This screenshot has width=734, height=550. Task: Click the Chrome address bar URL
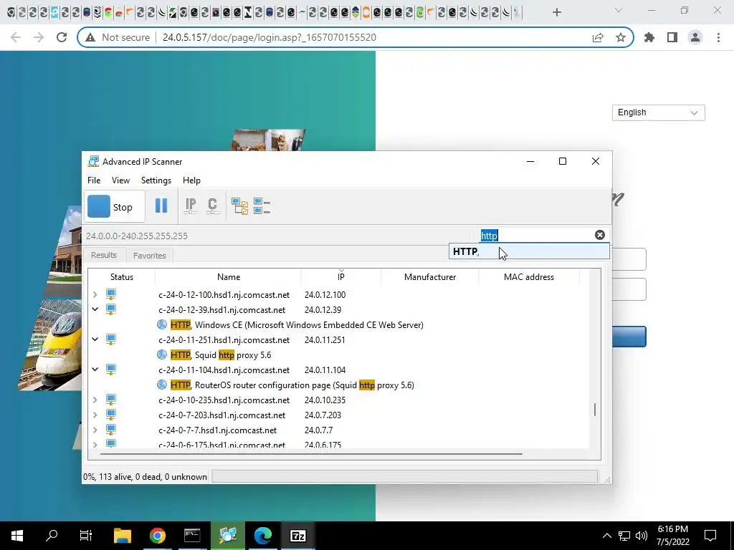pyautogui.click(x=270, y=37)
